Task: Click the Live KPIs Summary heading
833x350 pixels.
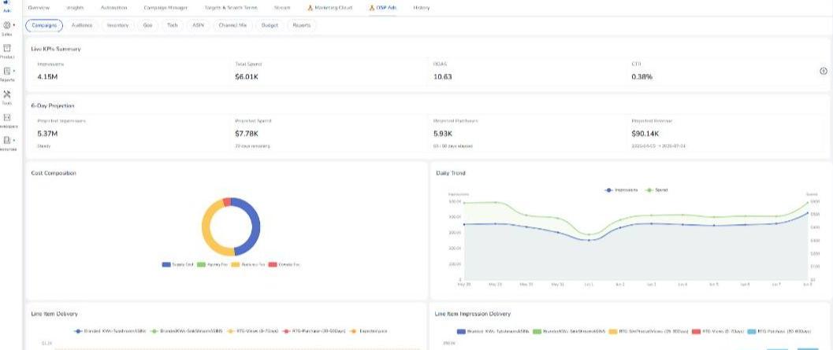Action: tap(56, 49)
